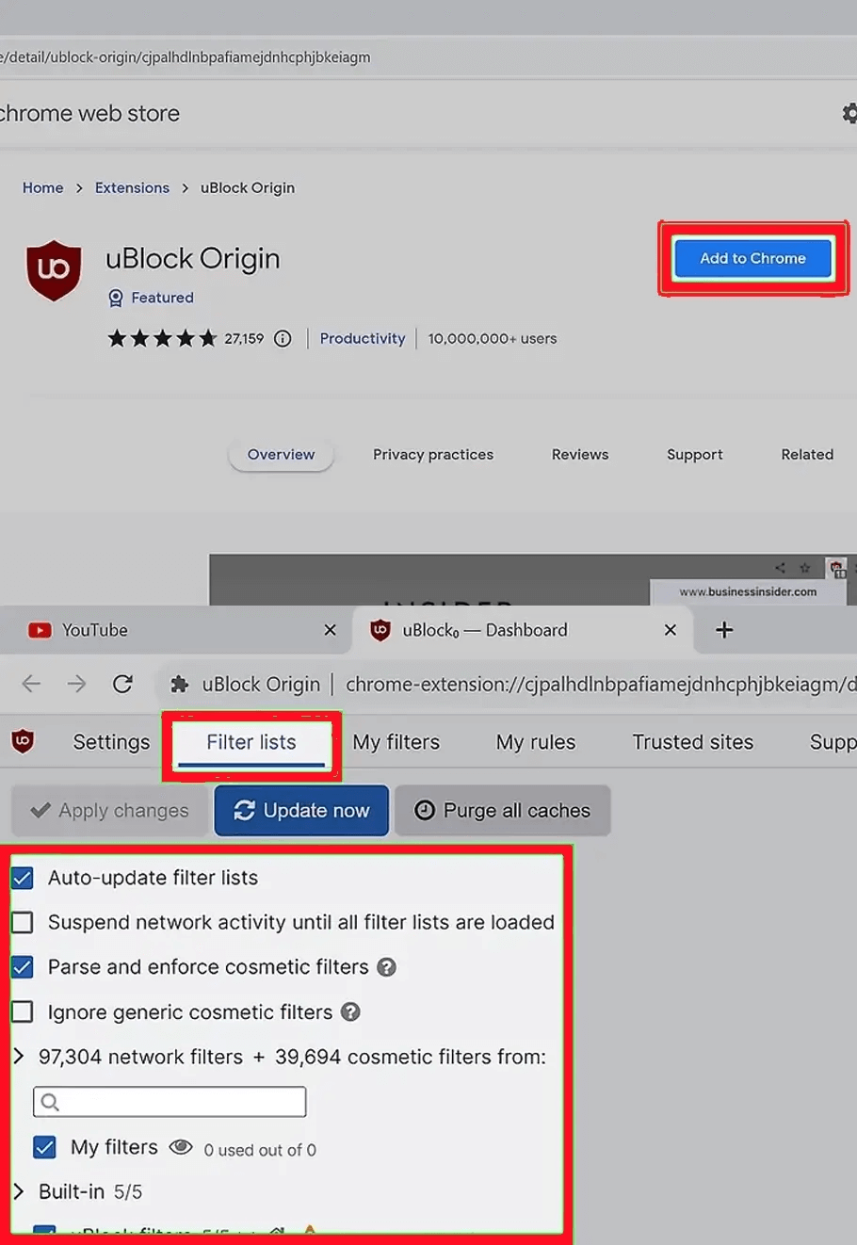Screen dimensions: 857x1245
Task: Open the My rules dashboard tab
Action: tap(536, 742)
